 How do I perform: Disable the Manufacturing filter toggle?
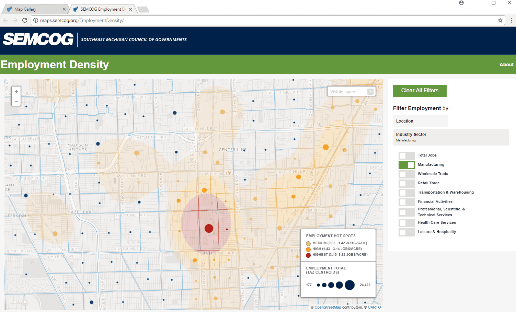pyautogui.click(x=406, y=165)
